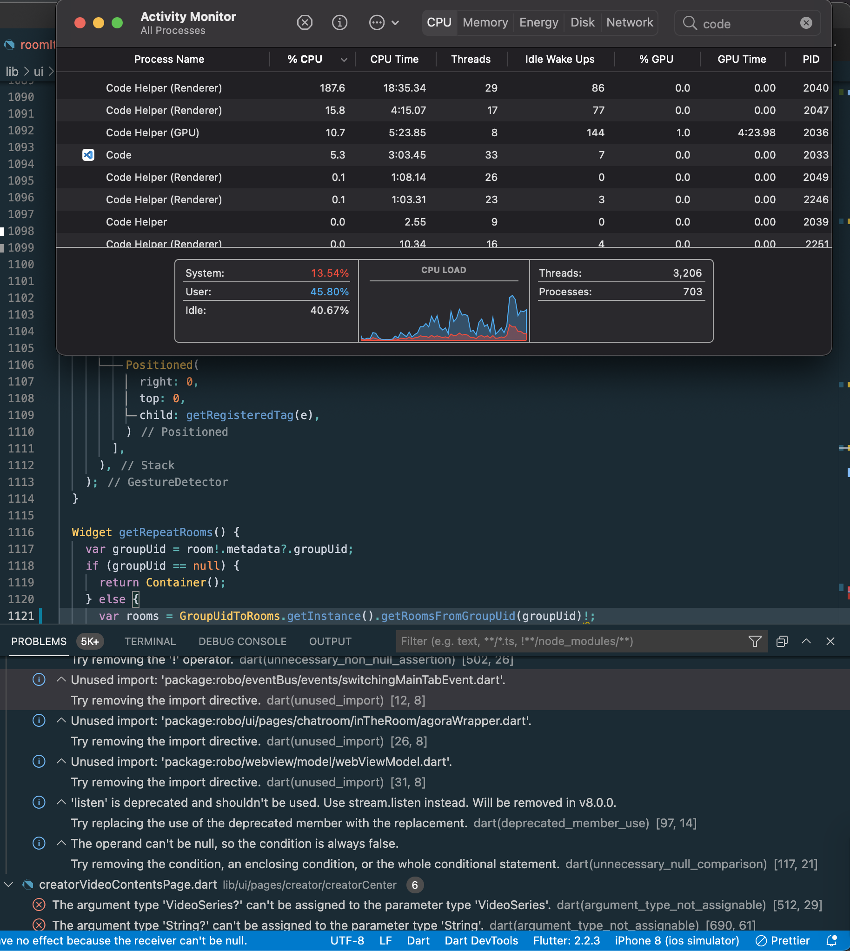Collapse the operand can't be null entry
Image resolution: width=850 pixels, height=951 pixels.
pyautogui.click(x=61, y=844)
